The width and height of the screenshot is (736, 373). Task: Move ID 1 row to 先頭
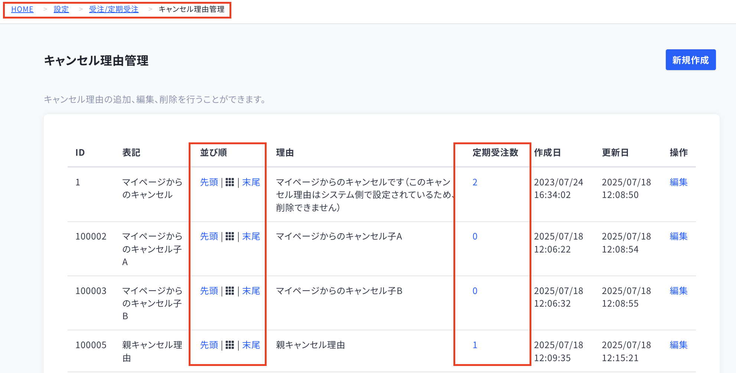(209, 182)
